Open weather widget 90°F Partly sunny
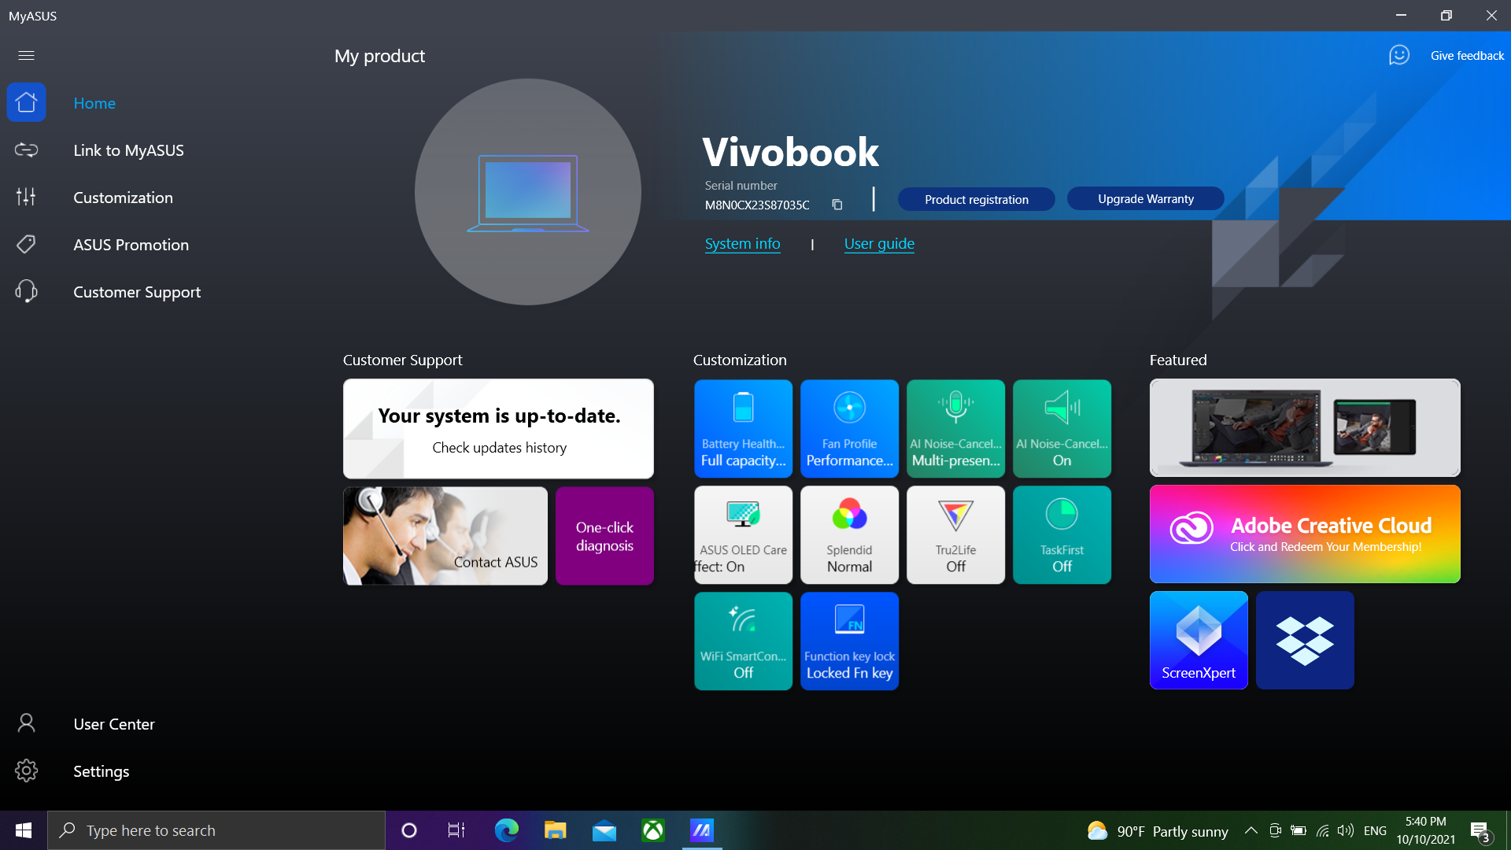The width and height of the screenshot is (1511, 850). pyautogui.click(x=1157, y=831)
